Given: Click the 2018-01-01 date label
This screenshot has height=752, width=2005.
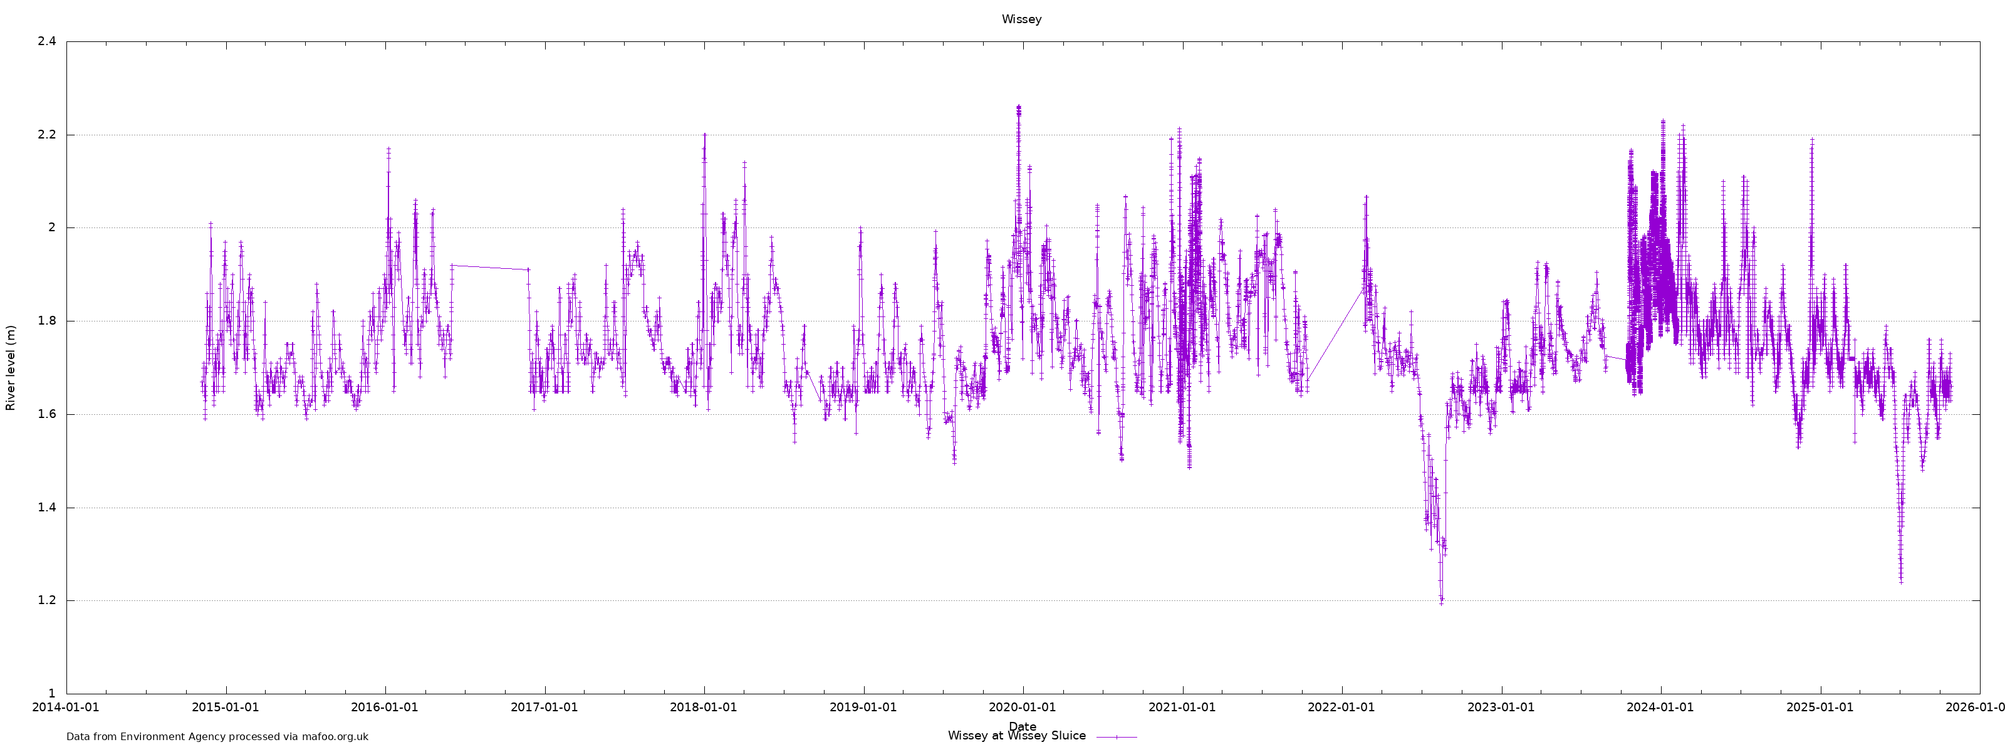Looking at the screenshot, I should coord(704,707).
